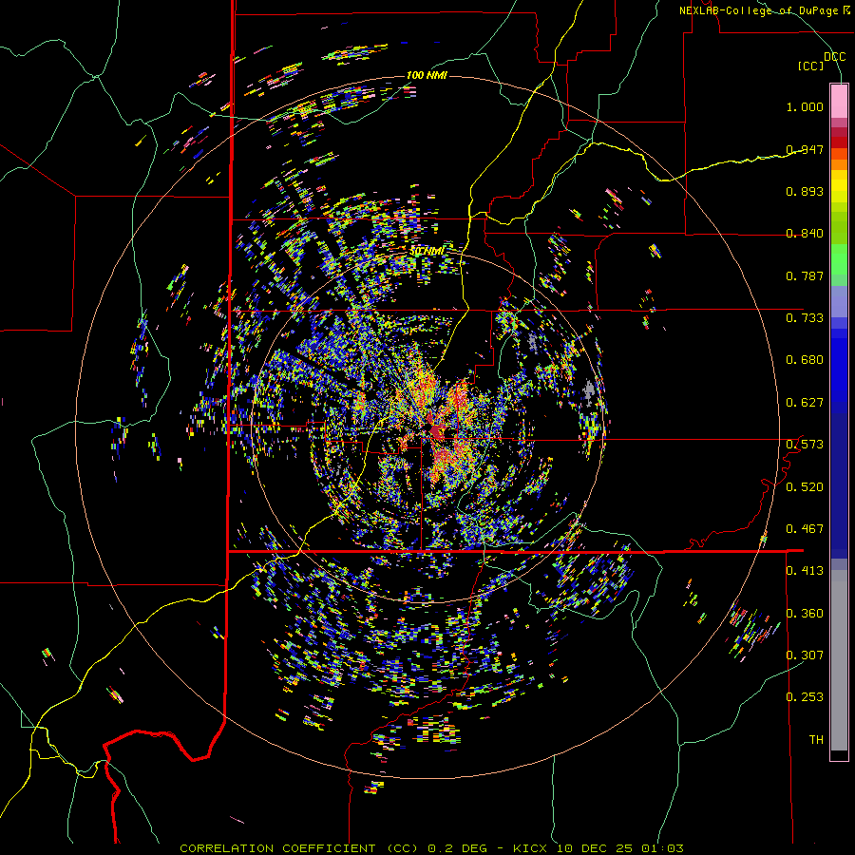The width and height of the screenshot is (855, 855).
Task: Select the 0.840 scale value
Action: coord(805,234)
